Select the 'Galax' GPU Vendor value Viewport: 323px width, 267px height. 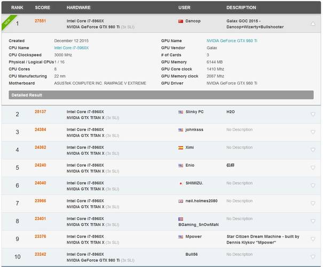click(x=212, y=48)
